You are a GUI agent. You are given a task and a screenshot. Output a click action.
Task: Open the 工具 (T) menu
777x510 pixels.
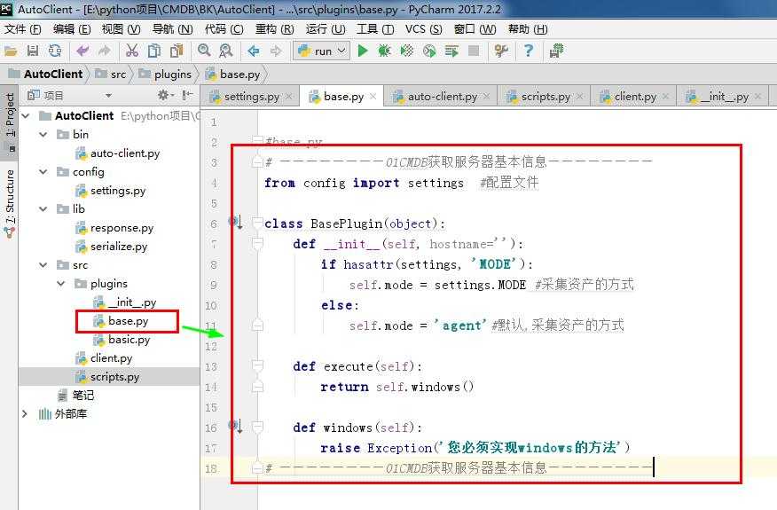coord(375,29)
